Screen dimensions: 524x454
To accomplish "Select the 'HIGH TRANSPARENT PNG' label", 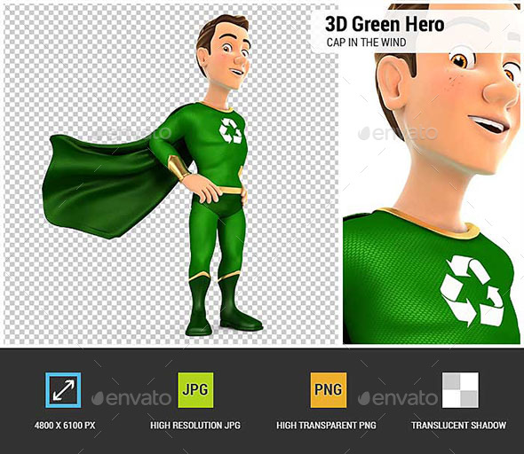I will click(326, 426).
